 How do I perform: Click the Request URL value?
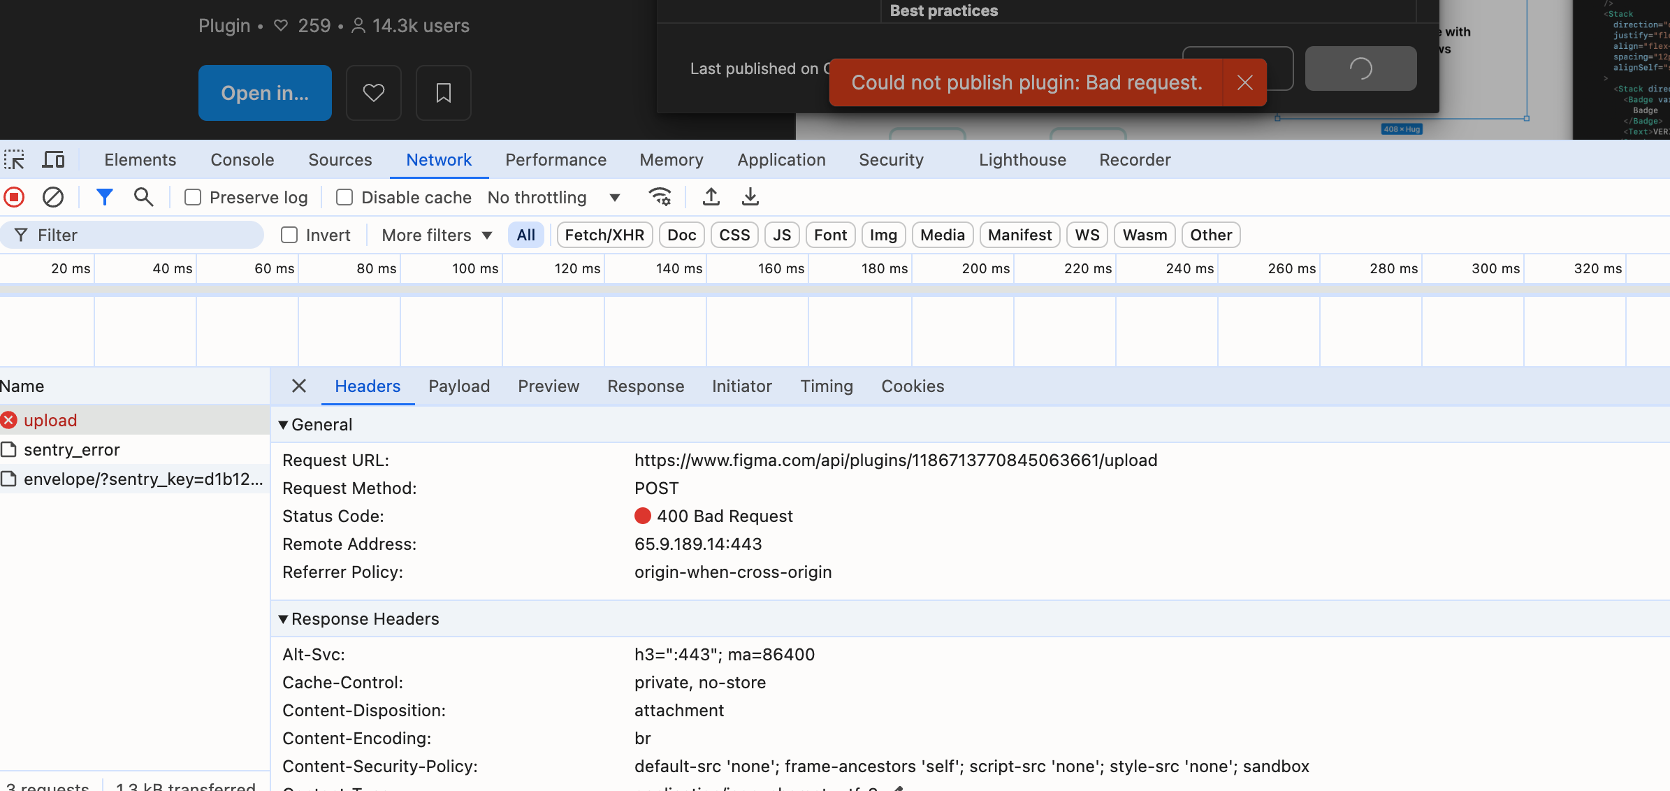(896, 460)
